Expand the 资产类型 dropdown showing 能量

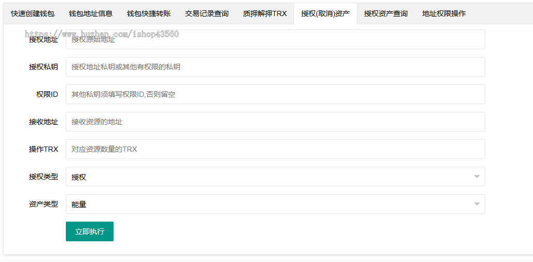pos(275,204)
